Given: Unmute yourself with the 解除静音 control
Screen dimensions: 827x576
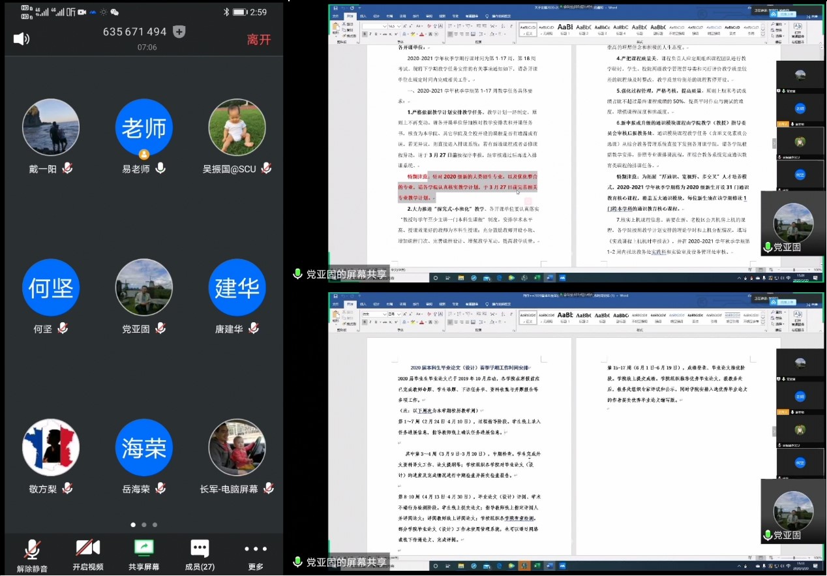Looking at the screenshot, I should click(x=32, y=554).
